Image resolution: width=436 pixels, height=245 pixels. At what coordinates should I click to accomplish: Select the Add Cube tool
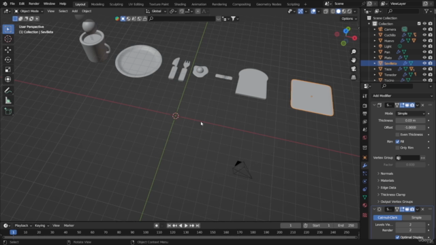(x=7, y=112)
